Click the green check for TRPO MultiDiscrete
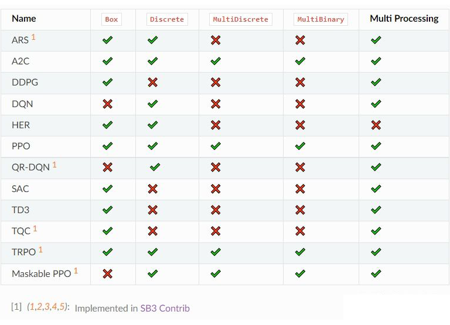This screenshot has height=325, width=450. 216,252
